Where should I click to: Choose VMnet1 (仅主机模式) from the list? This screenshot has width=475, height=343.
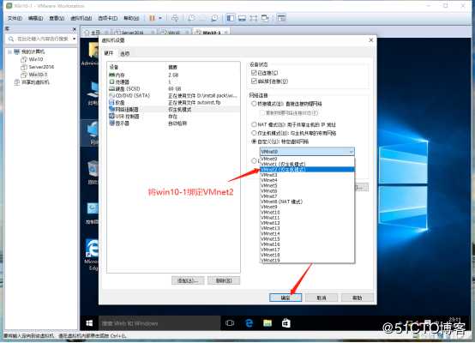click(307, 164)
